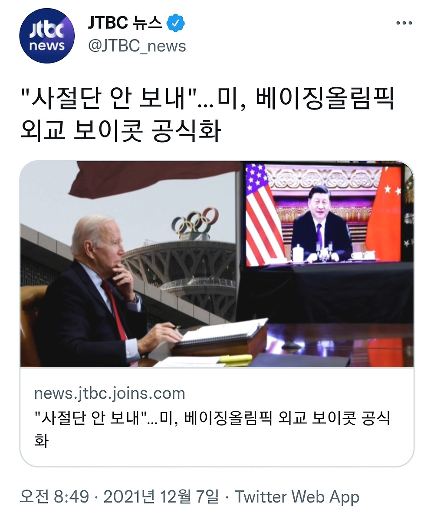Click the tweet text line 외교 보이콧 공식화
Screen dimensions: 434x523
[121, 130]
